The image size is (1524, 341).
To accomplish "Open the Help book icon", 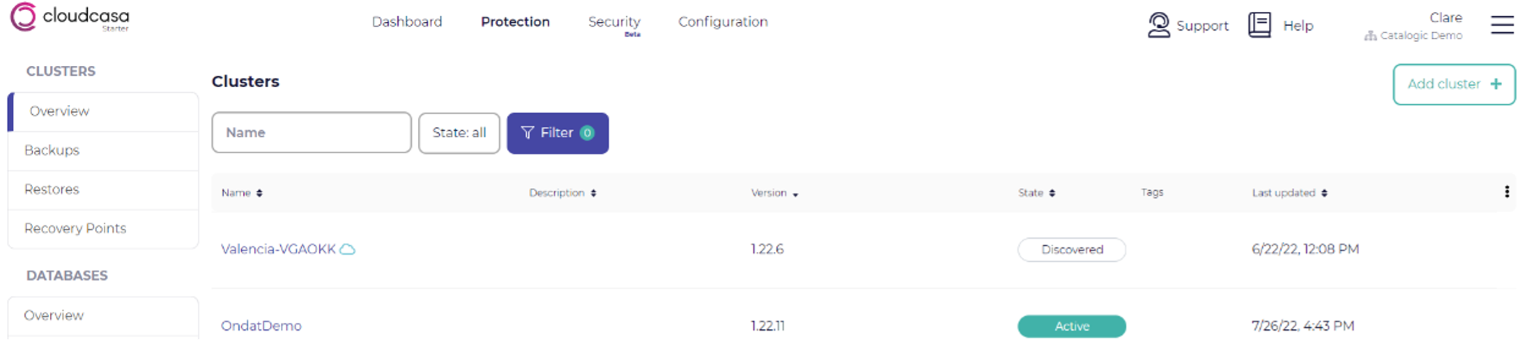I will [1260, 25].
